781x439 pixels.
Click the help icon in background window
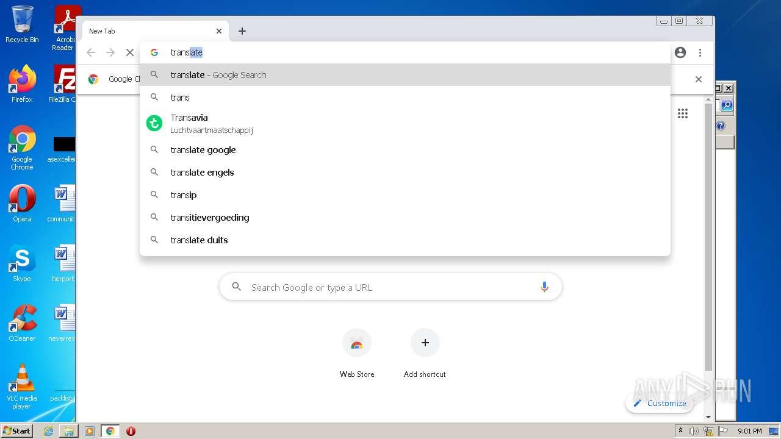(x=721, y=126)
